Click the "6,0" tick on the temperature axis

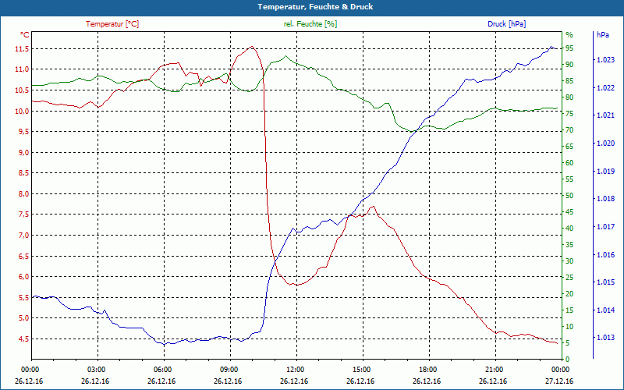pyautogui.click(x=23, y=277)
